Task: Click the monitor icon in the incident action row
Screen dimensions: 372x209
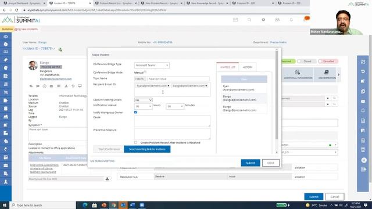Action: (80, 86)
